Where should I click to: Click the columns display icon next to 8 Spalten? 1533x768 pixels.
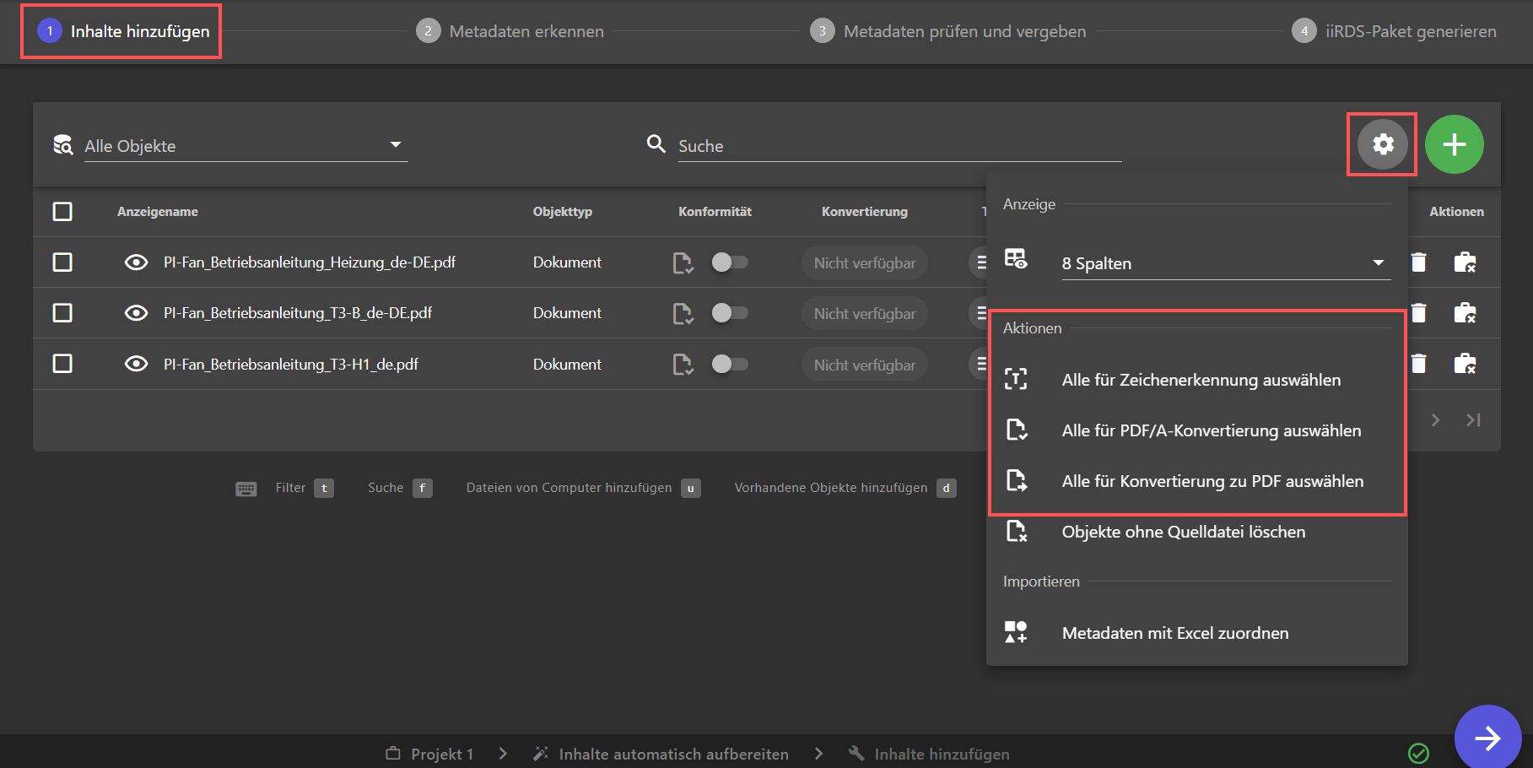1016,259
